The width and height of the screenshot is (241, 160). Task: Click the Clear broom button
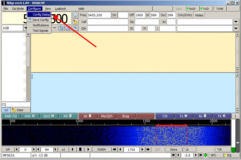[x=21, y=110]
